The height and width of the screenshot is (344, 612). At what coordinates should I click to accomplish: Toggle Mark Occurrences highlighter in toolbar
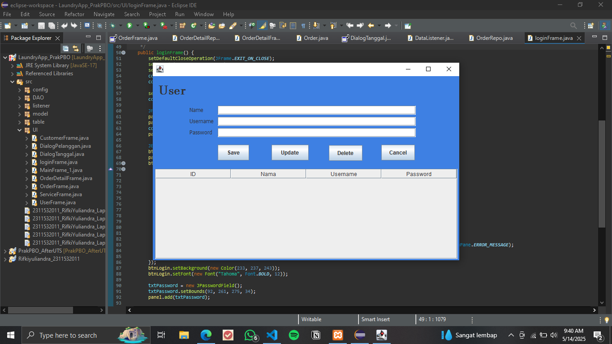(262, 26)
